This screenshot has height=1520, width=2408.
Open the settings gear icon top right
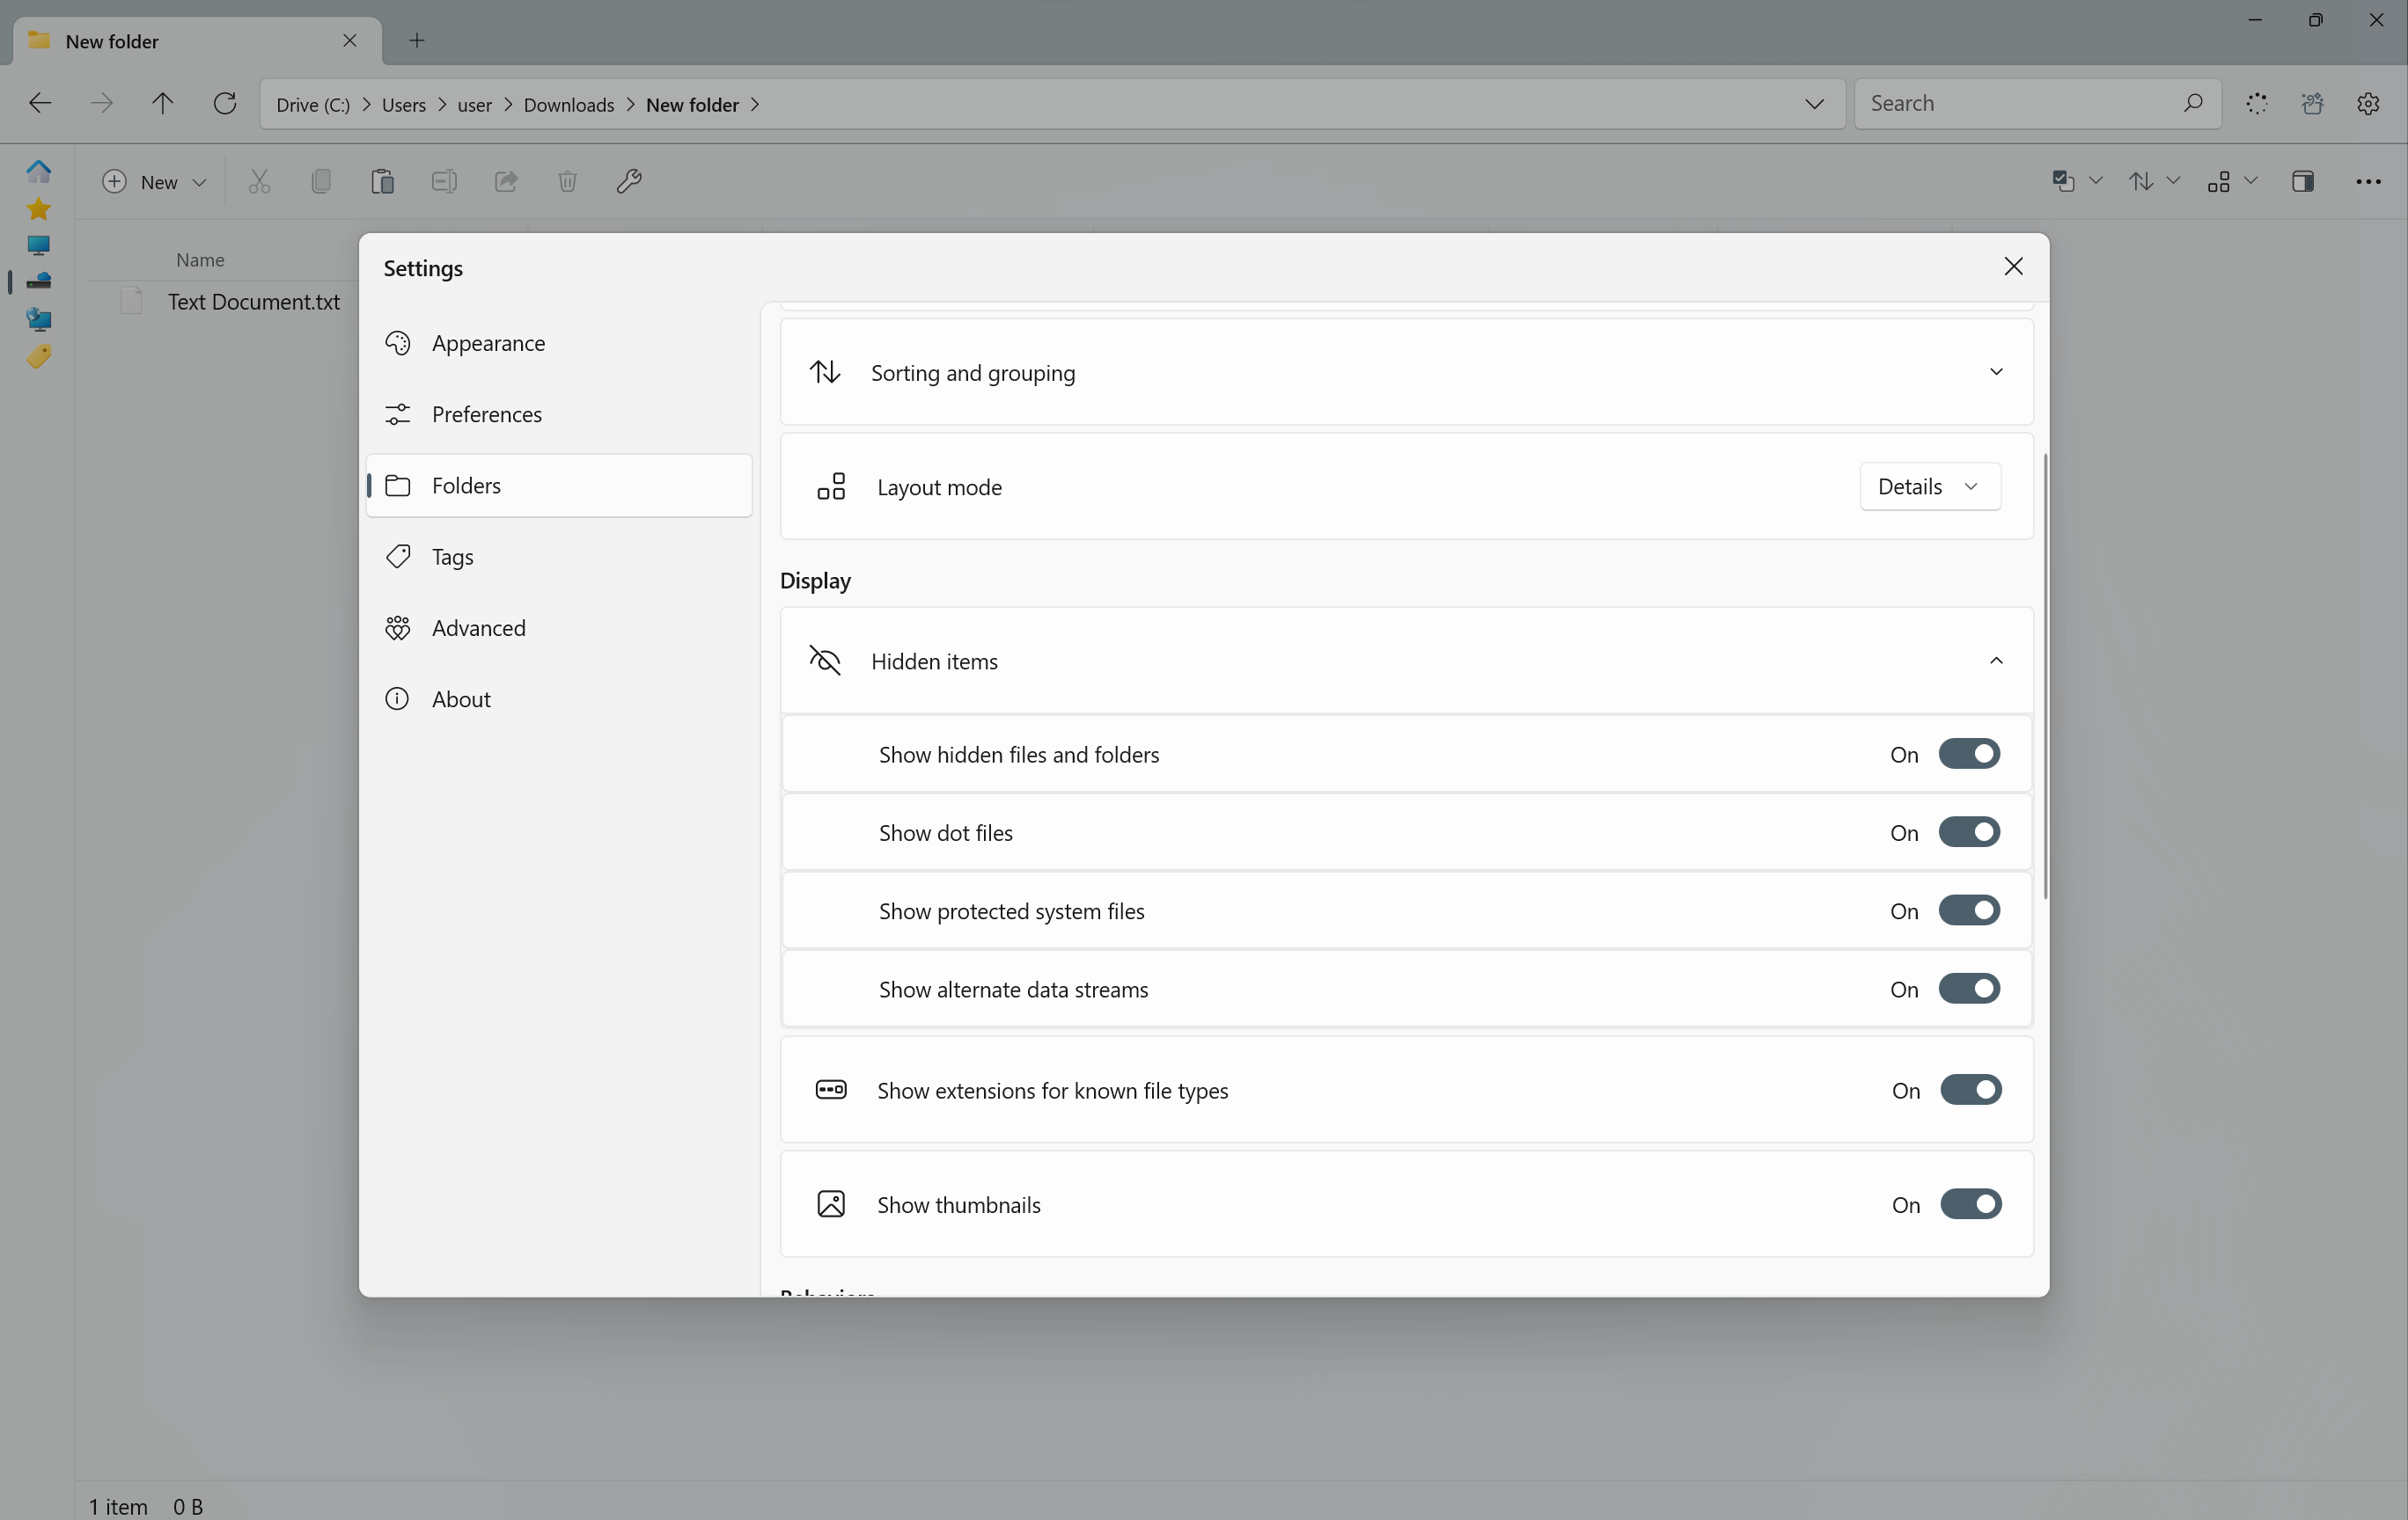(2367, 103)
